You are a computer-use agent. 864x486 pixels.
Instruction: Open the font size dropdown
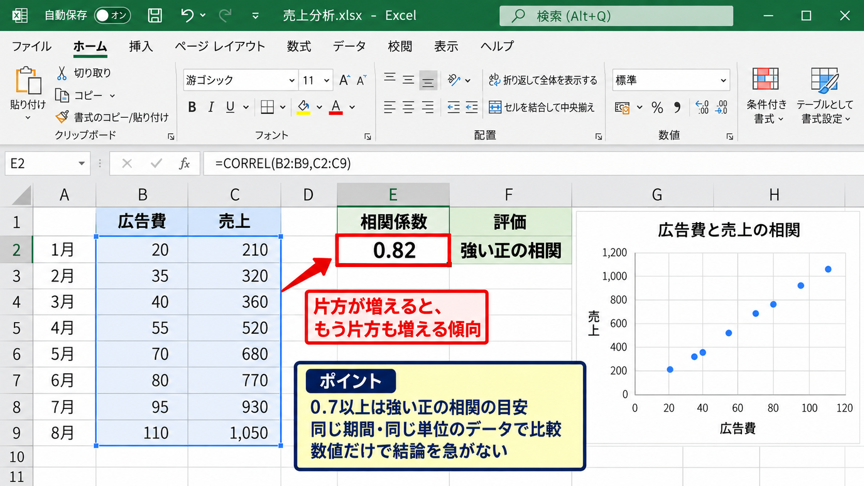click(x=327, y=81)
